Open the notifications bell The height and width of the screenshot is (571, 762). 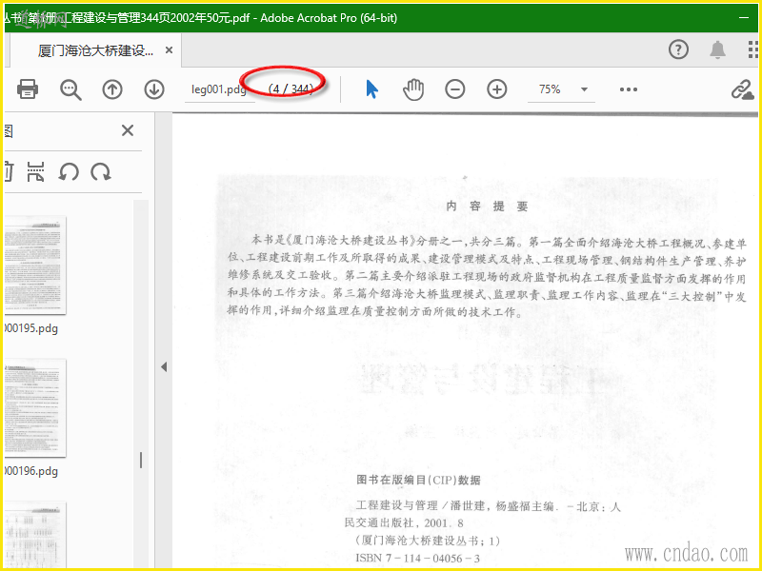click(718, 49)
